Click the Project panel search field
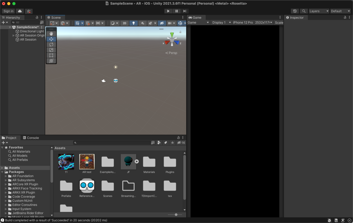The width and height of the screenshot is (353, 223). coord(112,143)
